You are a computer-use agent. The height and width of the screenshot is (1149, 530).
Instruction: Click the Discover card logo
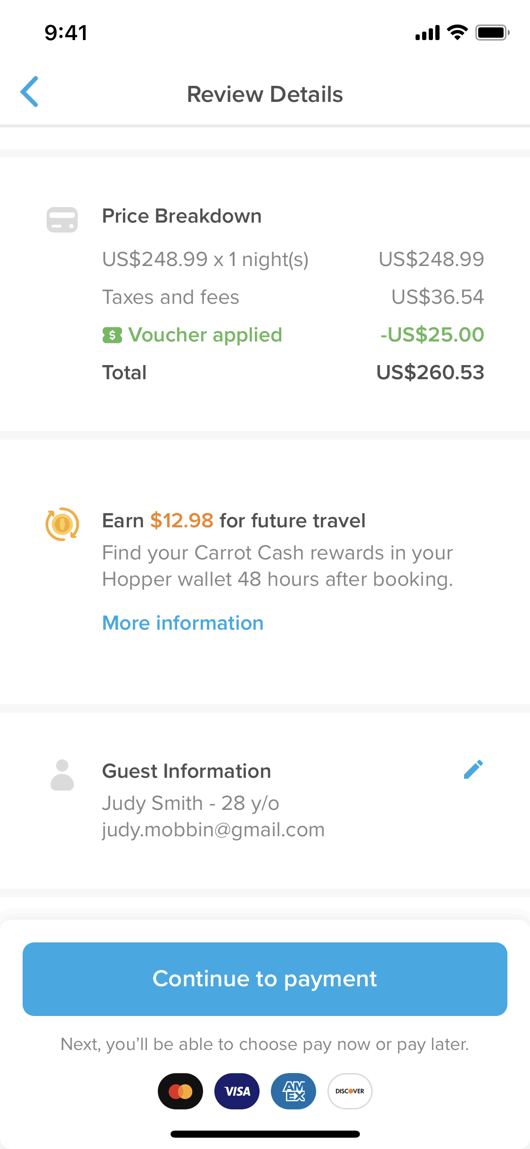click(350, 1091)
